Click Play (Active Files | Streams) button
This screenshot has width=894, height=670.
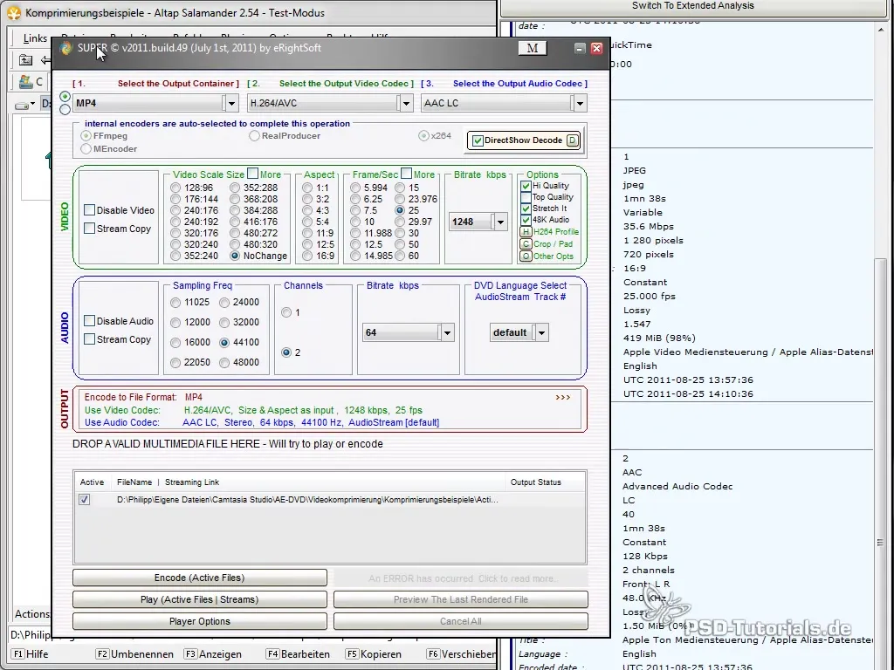[x=200, y=599]
